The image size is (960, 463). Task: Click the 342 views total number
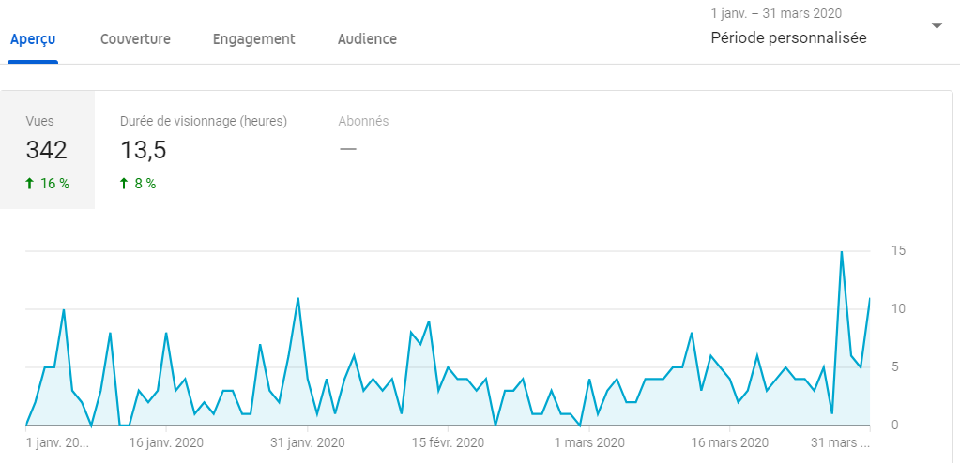click(x=47, y=150)
